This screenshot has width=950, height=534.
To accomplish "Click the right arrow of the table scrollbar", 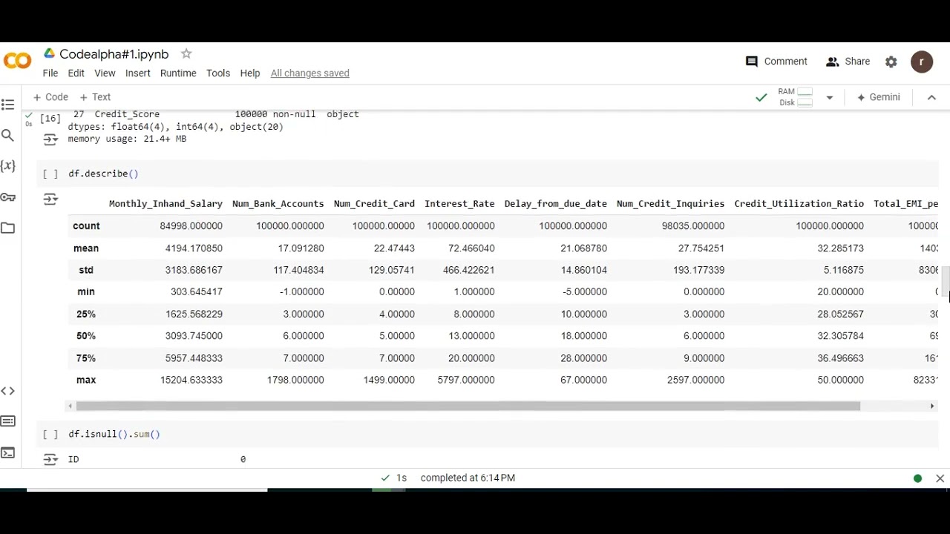I will click(932, 406).
